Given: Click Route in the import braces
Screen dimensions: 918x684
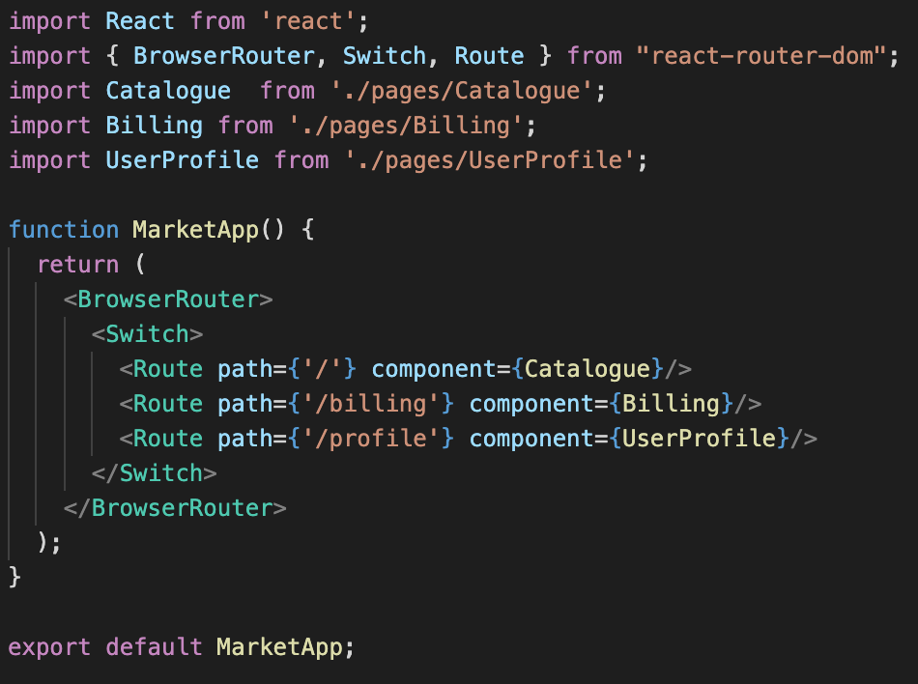Looking at the screenshot, I should click(x=490, y=56).
